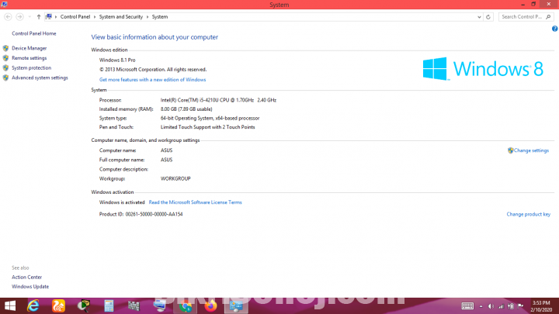Viewport: 559px width, 314px height.
Task: Click the View basic information heading
Action: [x=155, y=37]
